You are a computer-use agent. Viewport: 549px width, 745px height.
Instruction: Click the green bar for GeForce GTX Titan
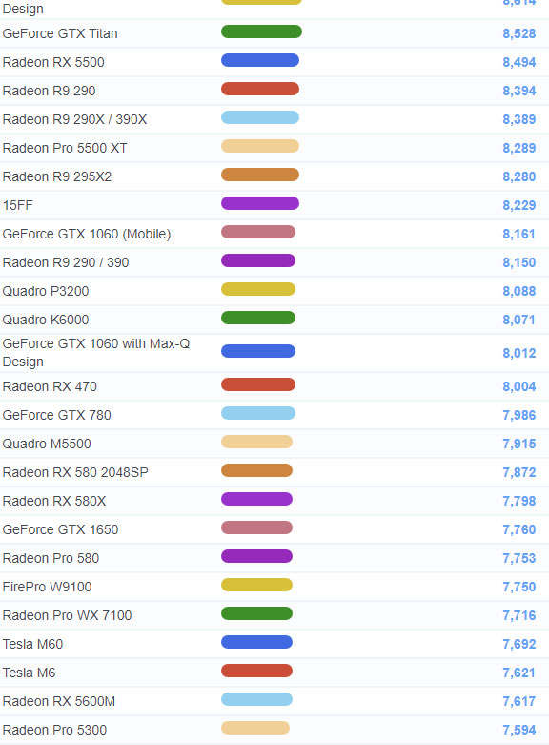point(262,31)
